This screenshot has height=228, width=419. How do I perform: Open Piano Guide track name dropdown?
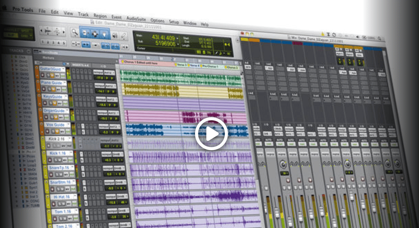pyautogui.click(x=65, y=83)
